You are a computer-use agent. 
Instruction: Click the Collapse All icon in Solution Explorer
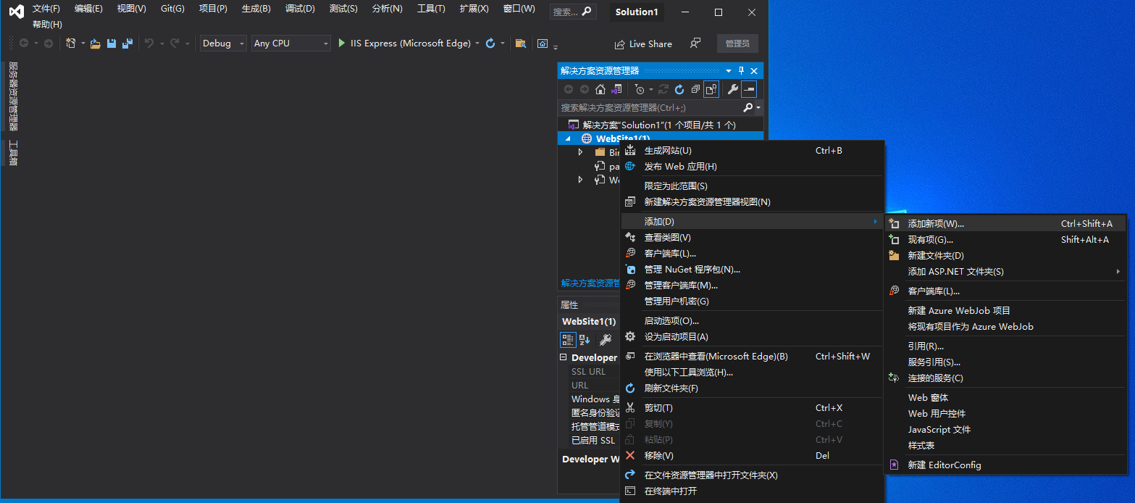click(695, 89)
